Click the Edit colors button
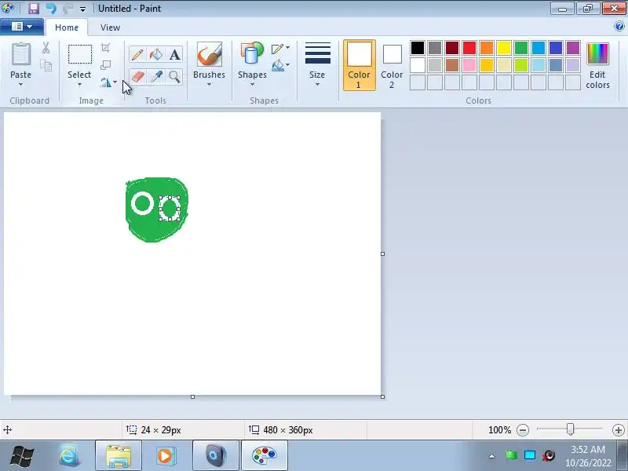The width and height of the screenshot is (628, 471). (x=597, y=65)
